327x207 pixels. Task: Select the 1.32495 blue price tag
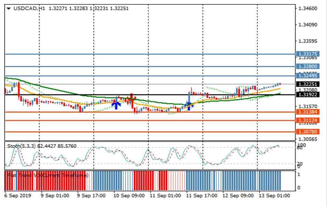pyautogui.click(x=308, y=76)
